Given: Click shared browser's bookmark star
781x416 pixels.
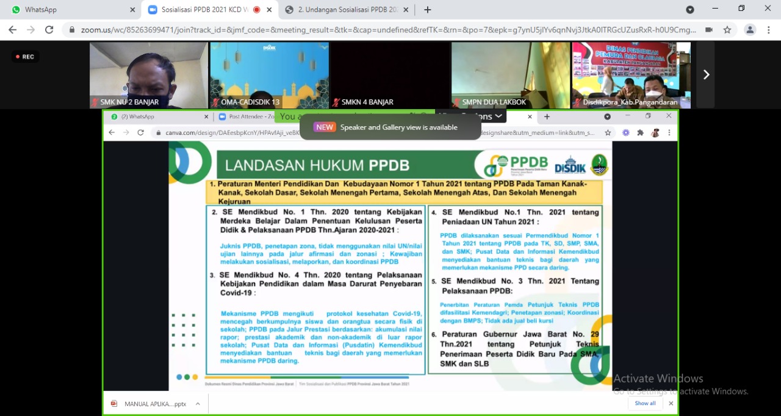Looking at the screenshot, I should point(608,132).
